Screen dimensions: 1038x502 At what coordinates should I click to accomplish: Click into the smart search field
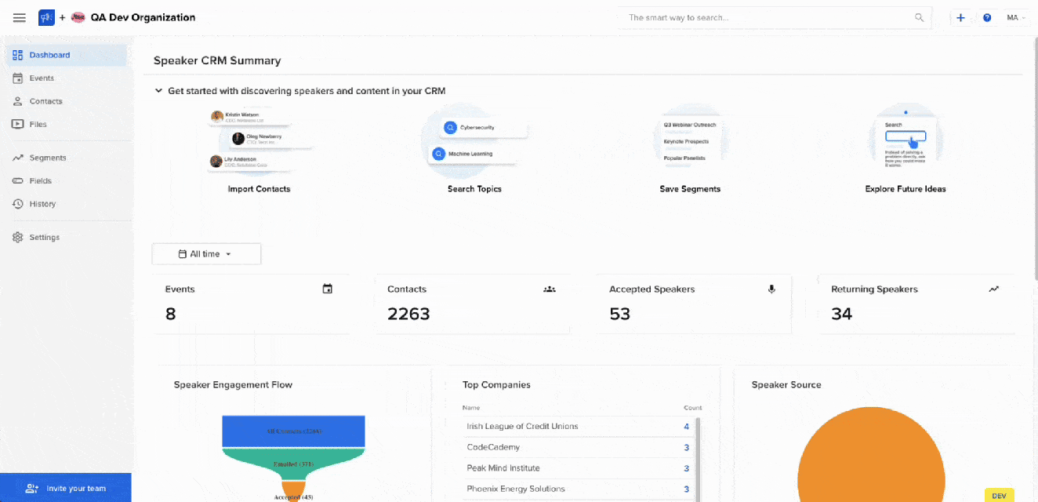click(x=775, y=17)
